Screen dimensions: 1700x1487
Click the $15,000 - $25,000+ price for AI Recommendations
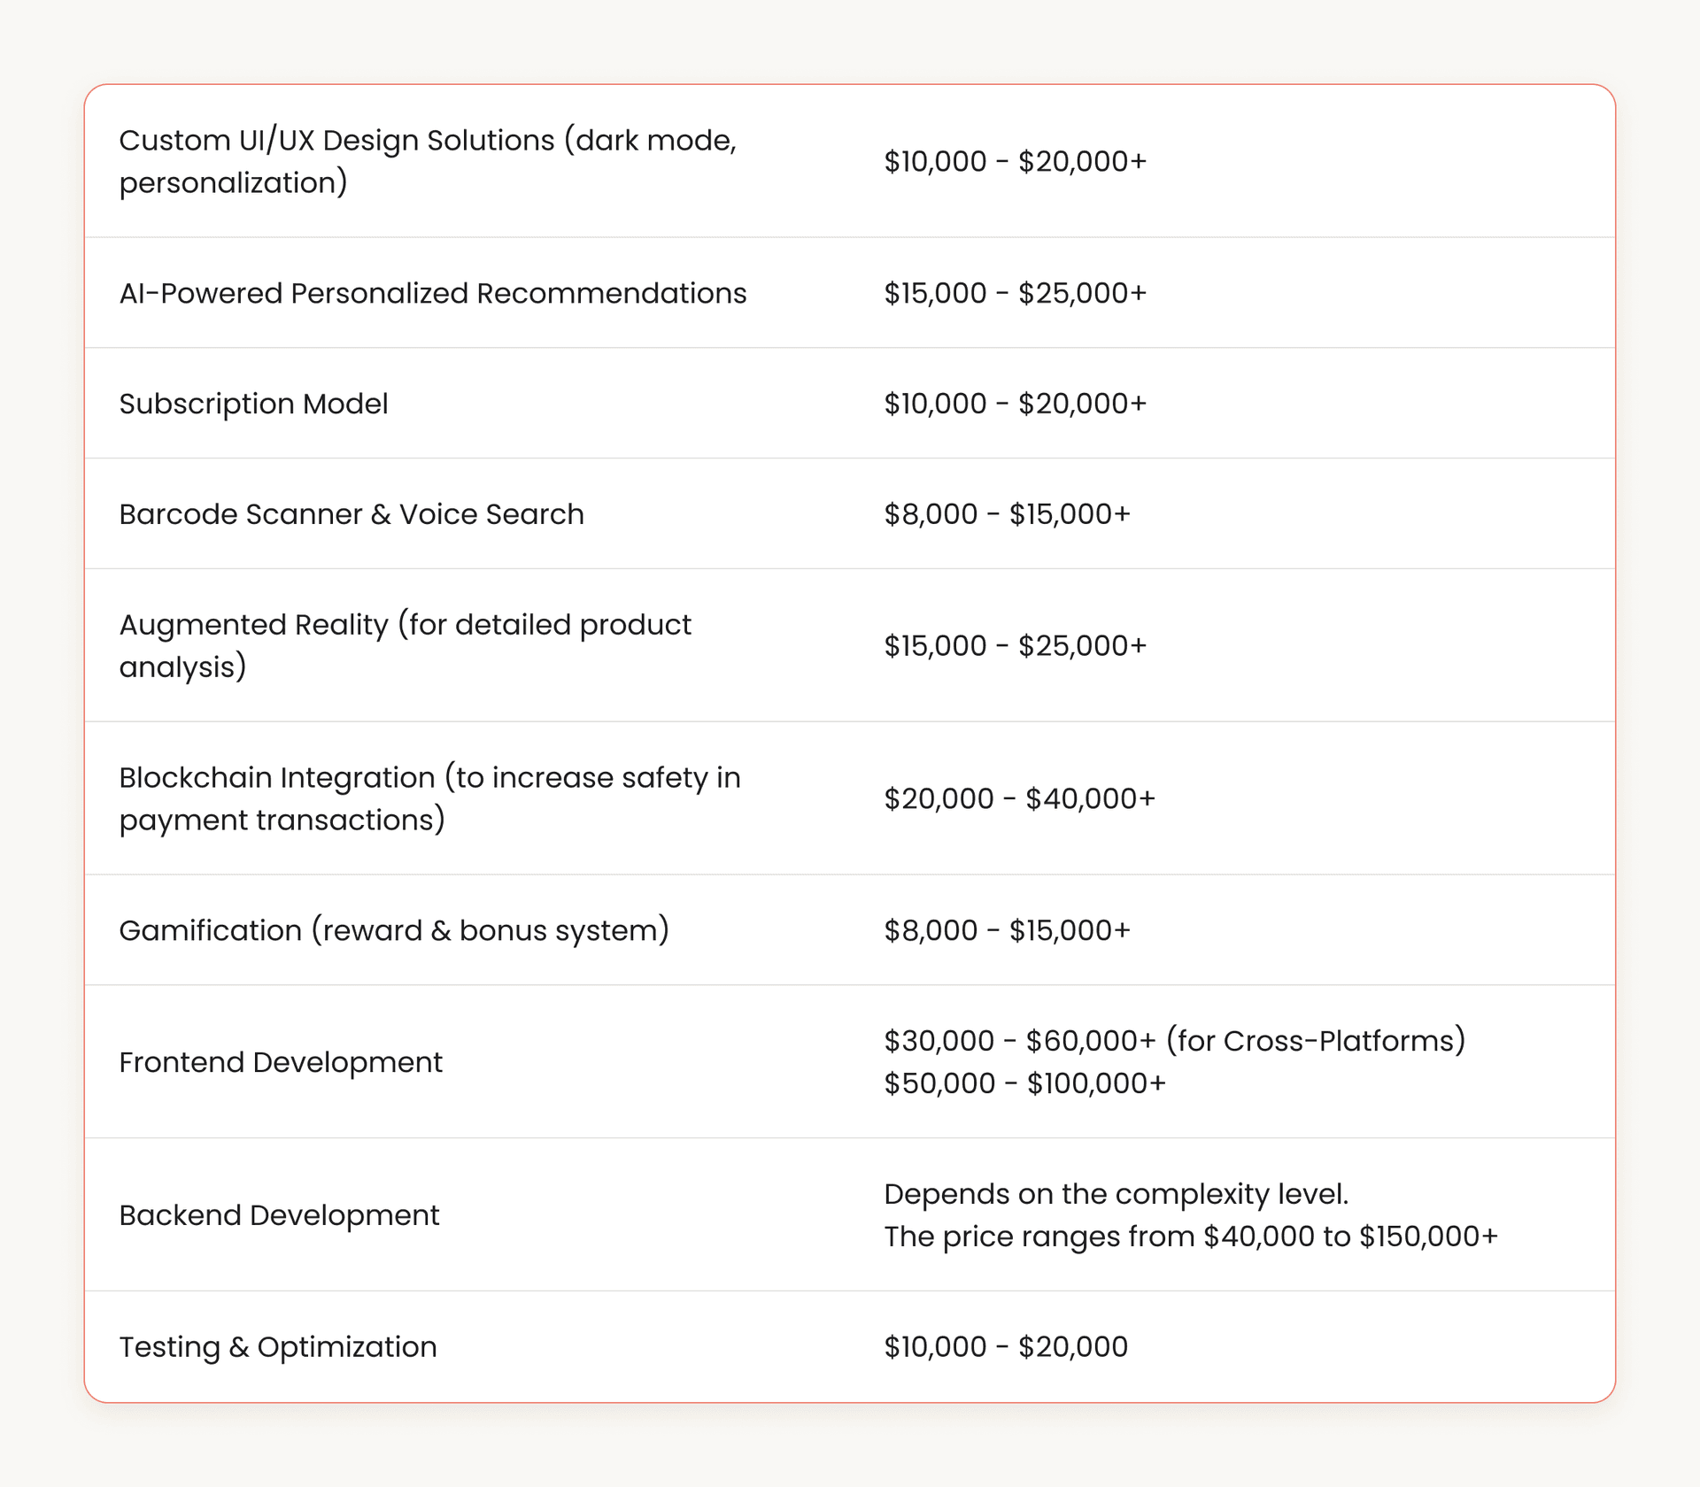pyautogui.click(x=1015, y=292)
